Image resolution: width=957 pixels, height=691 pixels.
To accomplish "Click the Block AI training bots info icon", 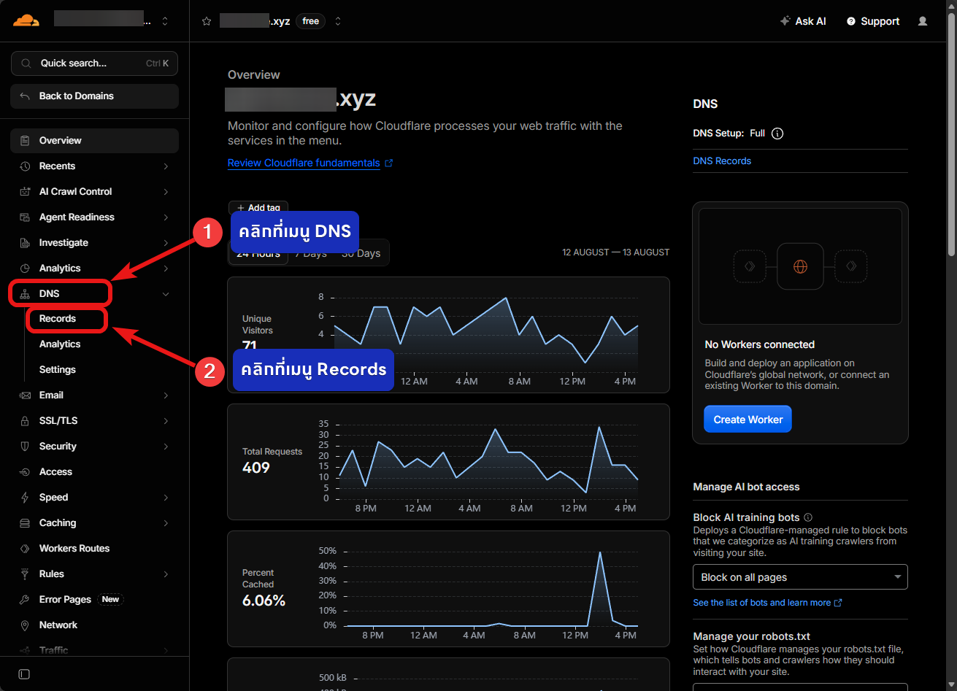I will pyautogui.click(x=808, y=517).
